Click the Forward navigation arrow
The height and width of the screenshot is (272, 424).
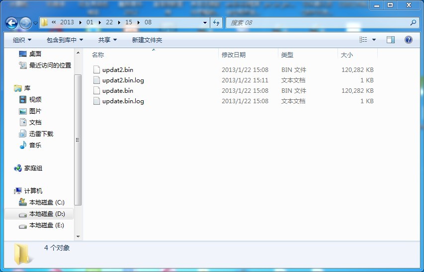(26, 23)
